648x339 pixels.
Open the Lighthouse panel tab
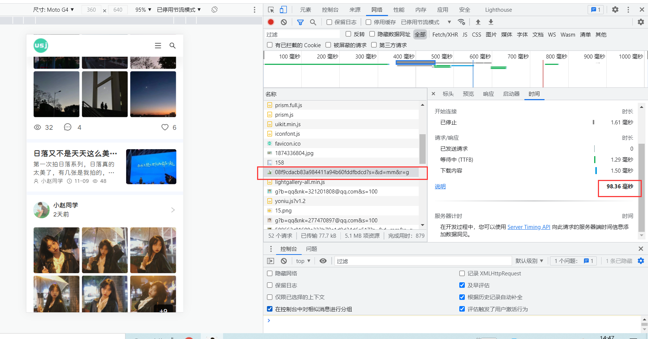point(498,10)
